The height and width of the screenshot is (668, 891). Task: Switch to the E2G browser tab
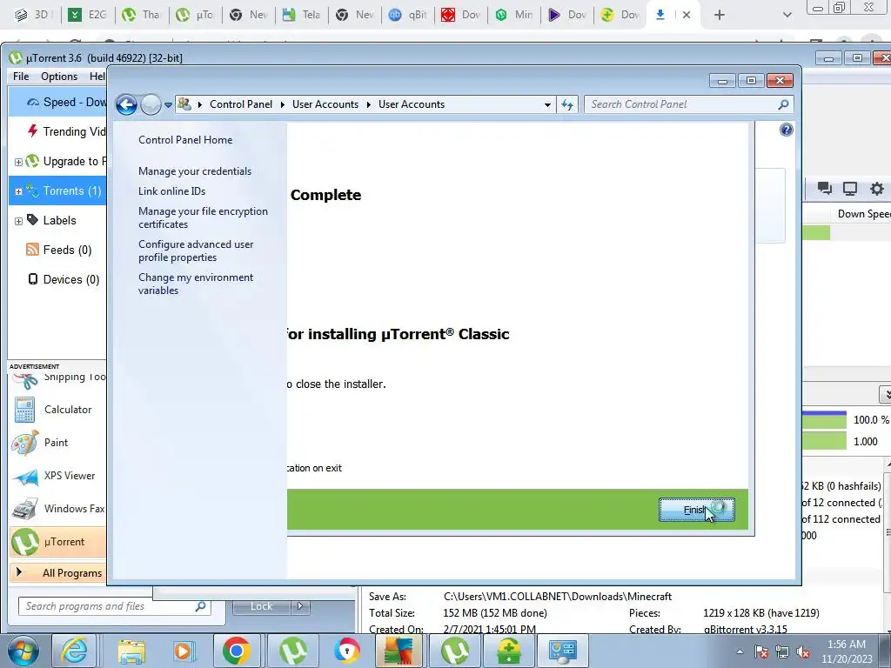pos(89,15)
